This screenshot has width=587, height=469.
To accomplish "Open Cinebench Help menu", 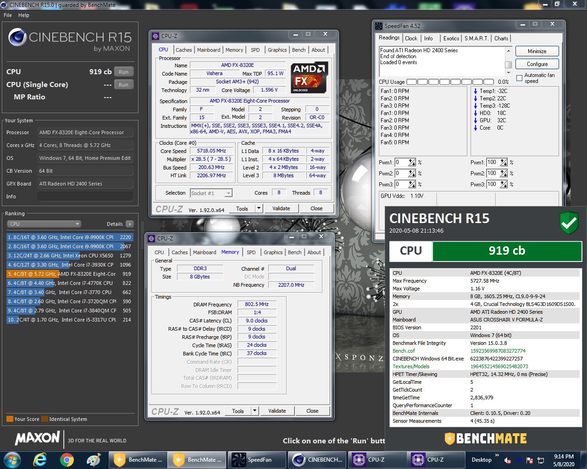I will (24, 15).
